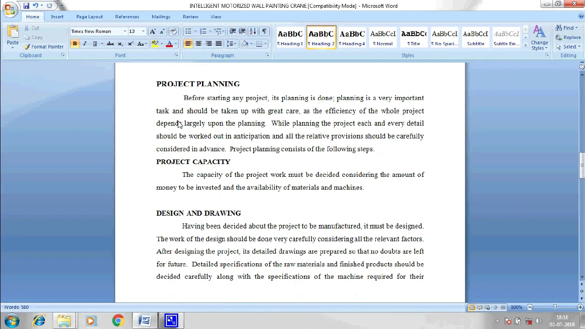Toggle bold formatting

[x=74, y=44]
